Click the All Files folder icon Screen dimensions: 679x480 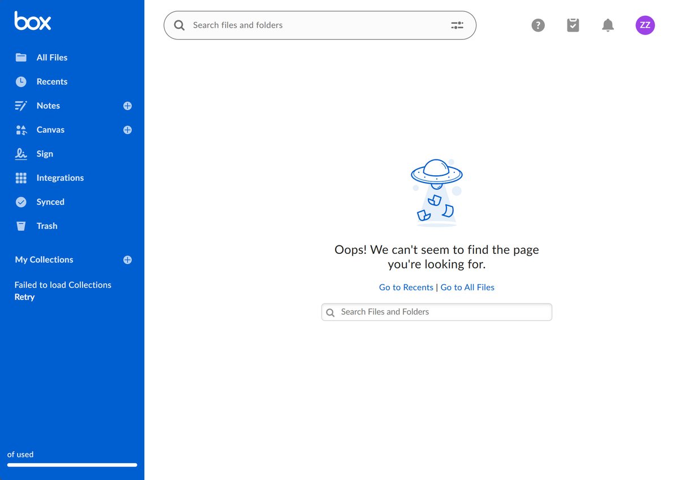[x=21, y=57]
